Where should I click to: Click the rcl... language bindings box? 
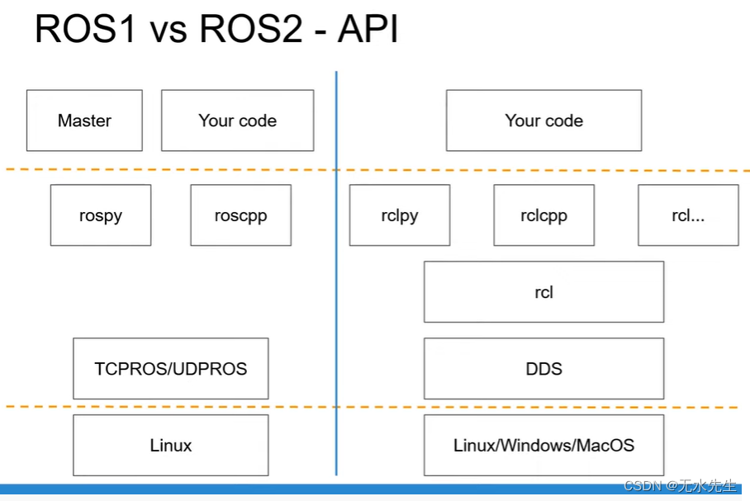tap(688, 215)
